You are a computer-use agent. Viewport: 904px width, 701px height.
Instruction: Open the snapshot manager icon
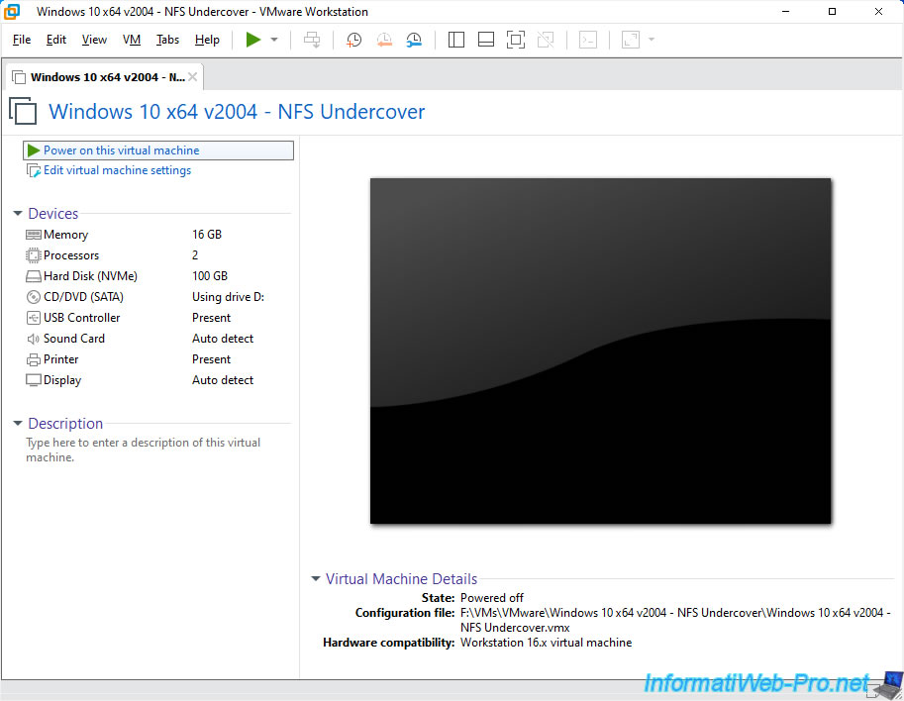point(413,40)
